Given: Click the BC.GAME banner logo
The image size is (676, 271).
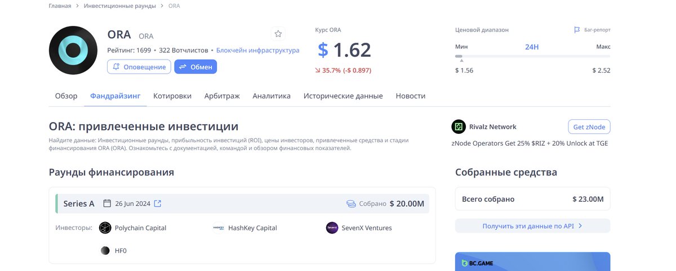Looking at the screenshot, I should (x=477, y=263).
